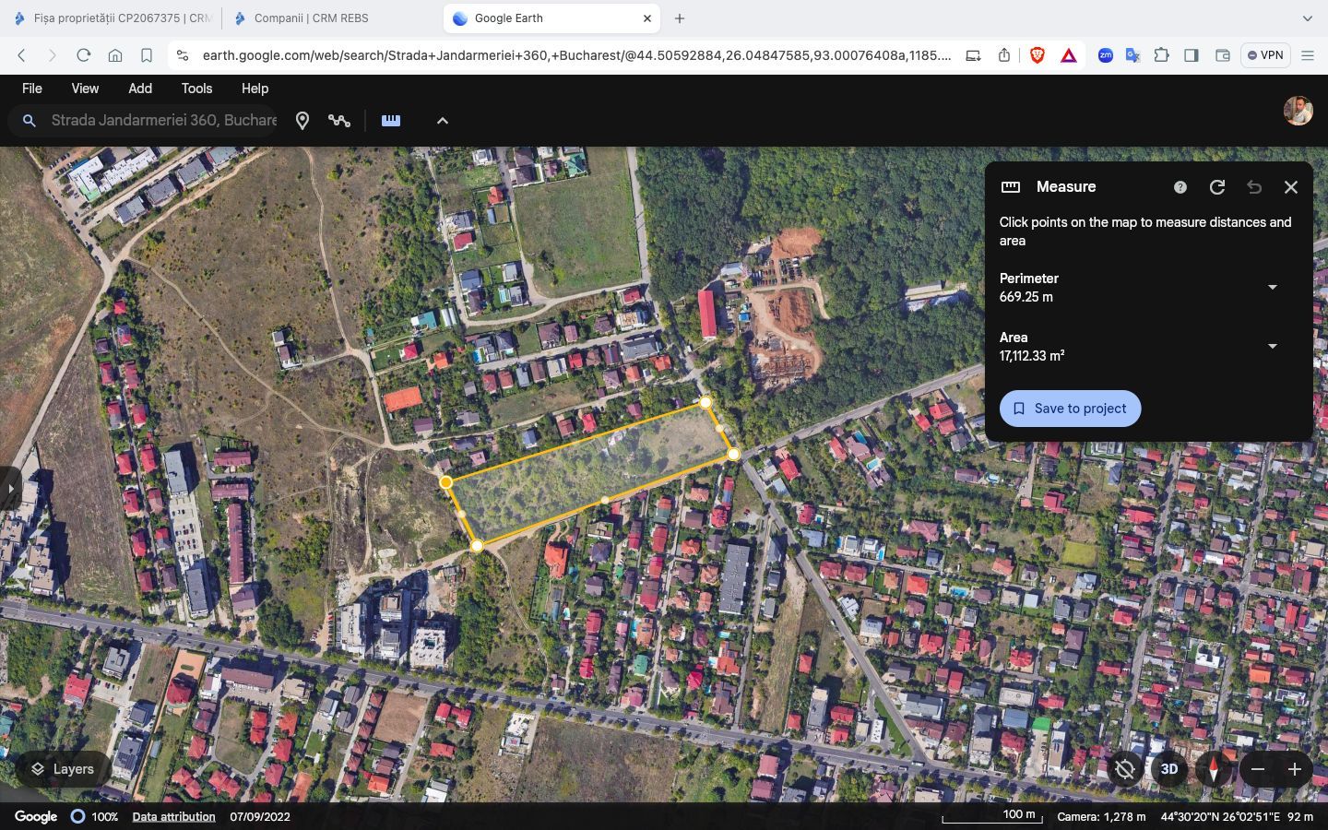Open the Tools menu
Image resolution: width=1328 pixels, height=830 pixels.
click(x=196, y=89)
